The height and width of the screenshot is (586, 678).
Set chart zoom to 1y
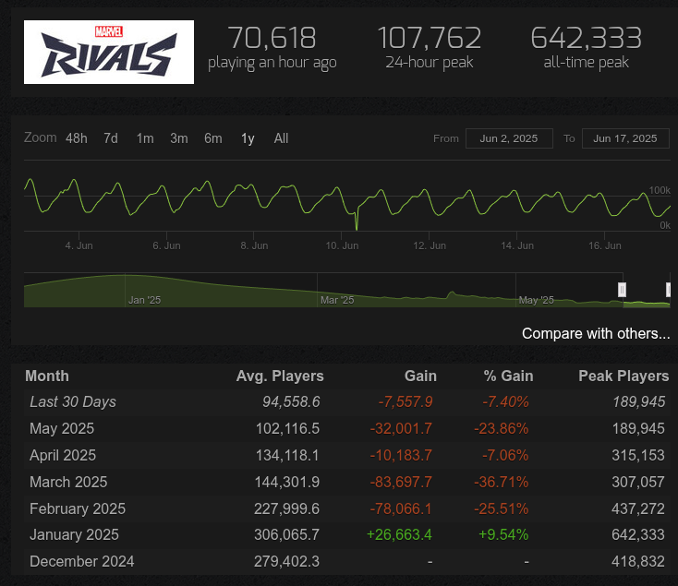(x=248, y=138)
